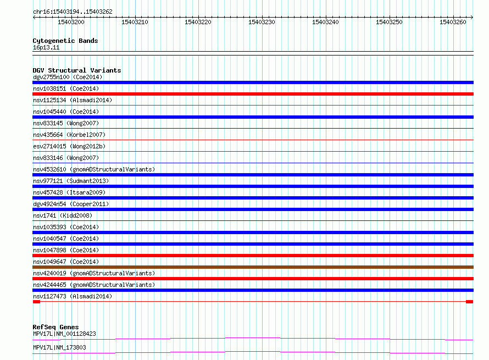Select nsv833146 (Wong2007) variant label
Screen dimensions: 489x360
point(66,158)
